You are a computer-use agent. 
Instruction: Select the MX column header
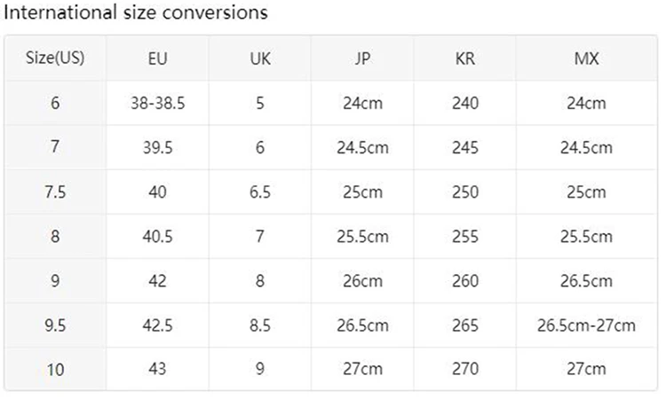[x=587, y=59]
